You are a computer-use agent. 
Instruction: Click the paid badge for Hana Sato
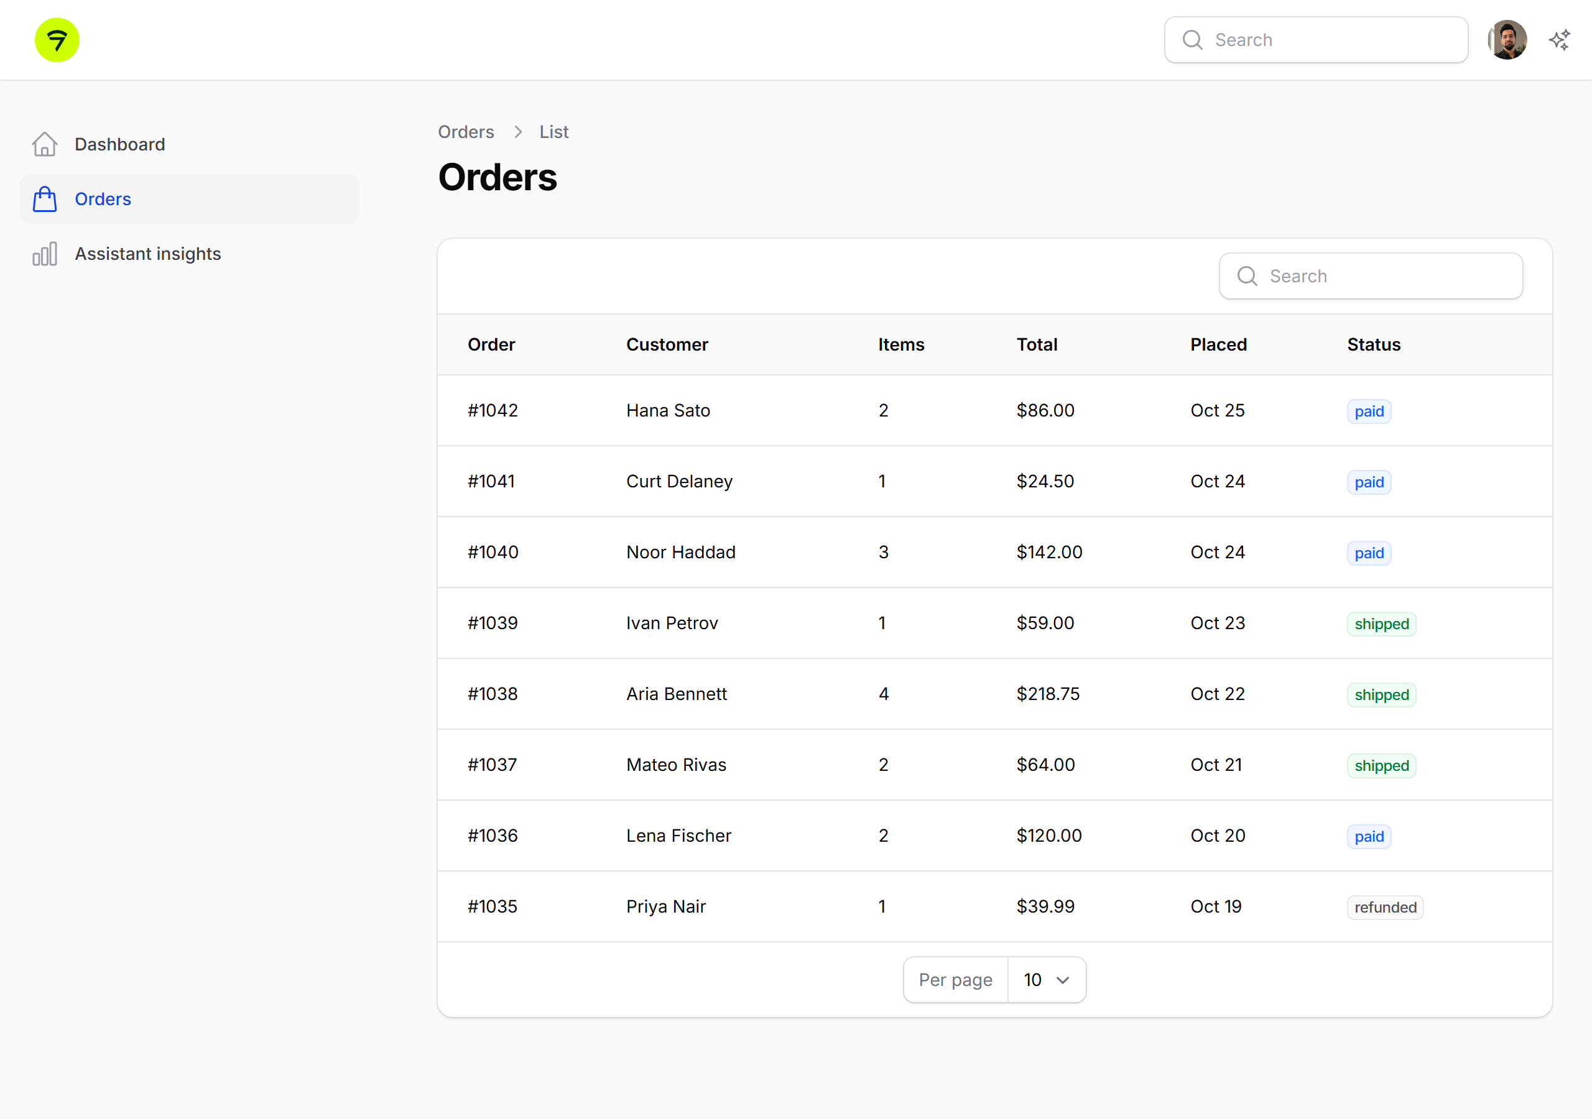tap(1369, 411)
